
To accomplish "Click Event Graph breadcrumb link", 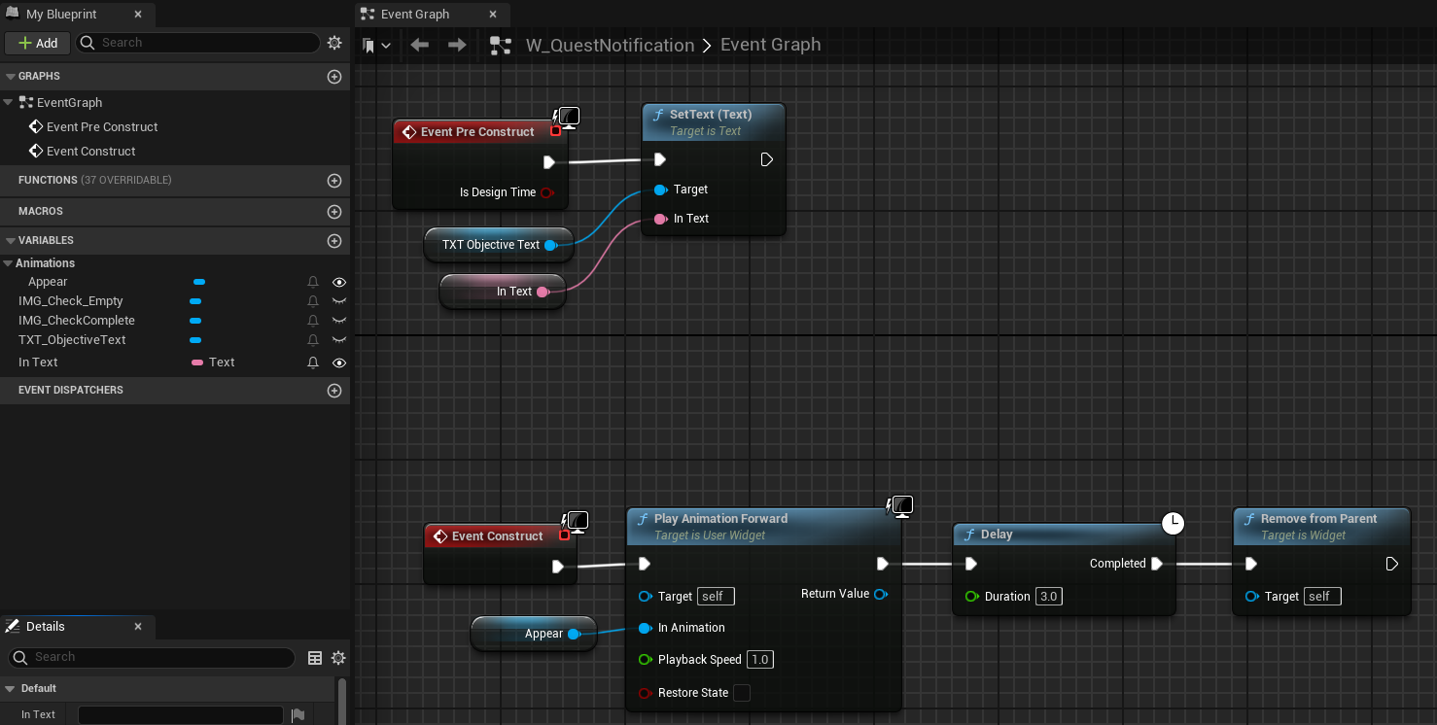I will coord(770,45).
